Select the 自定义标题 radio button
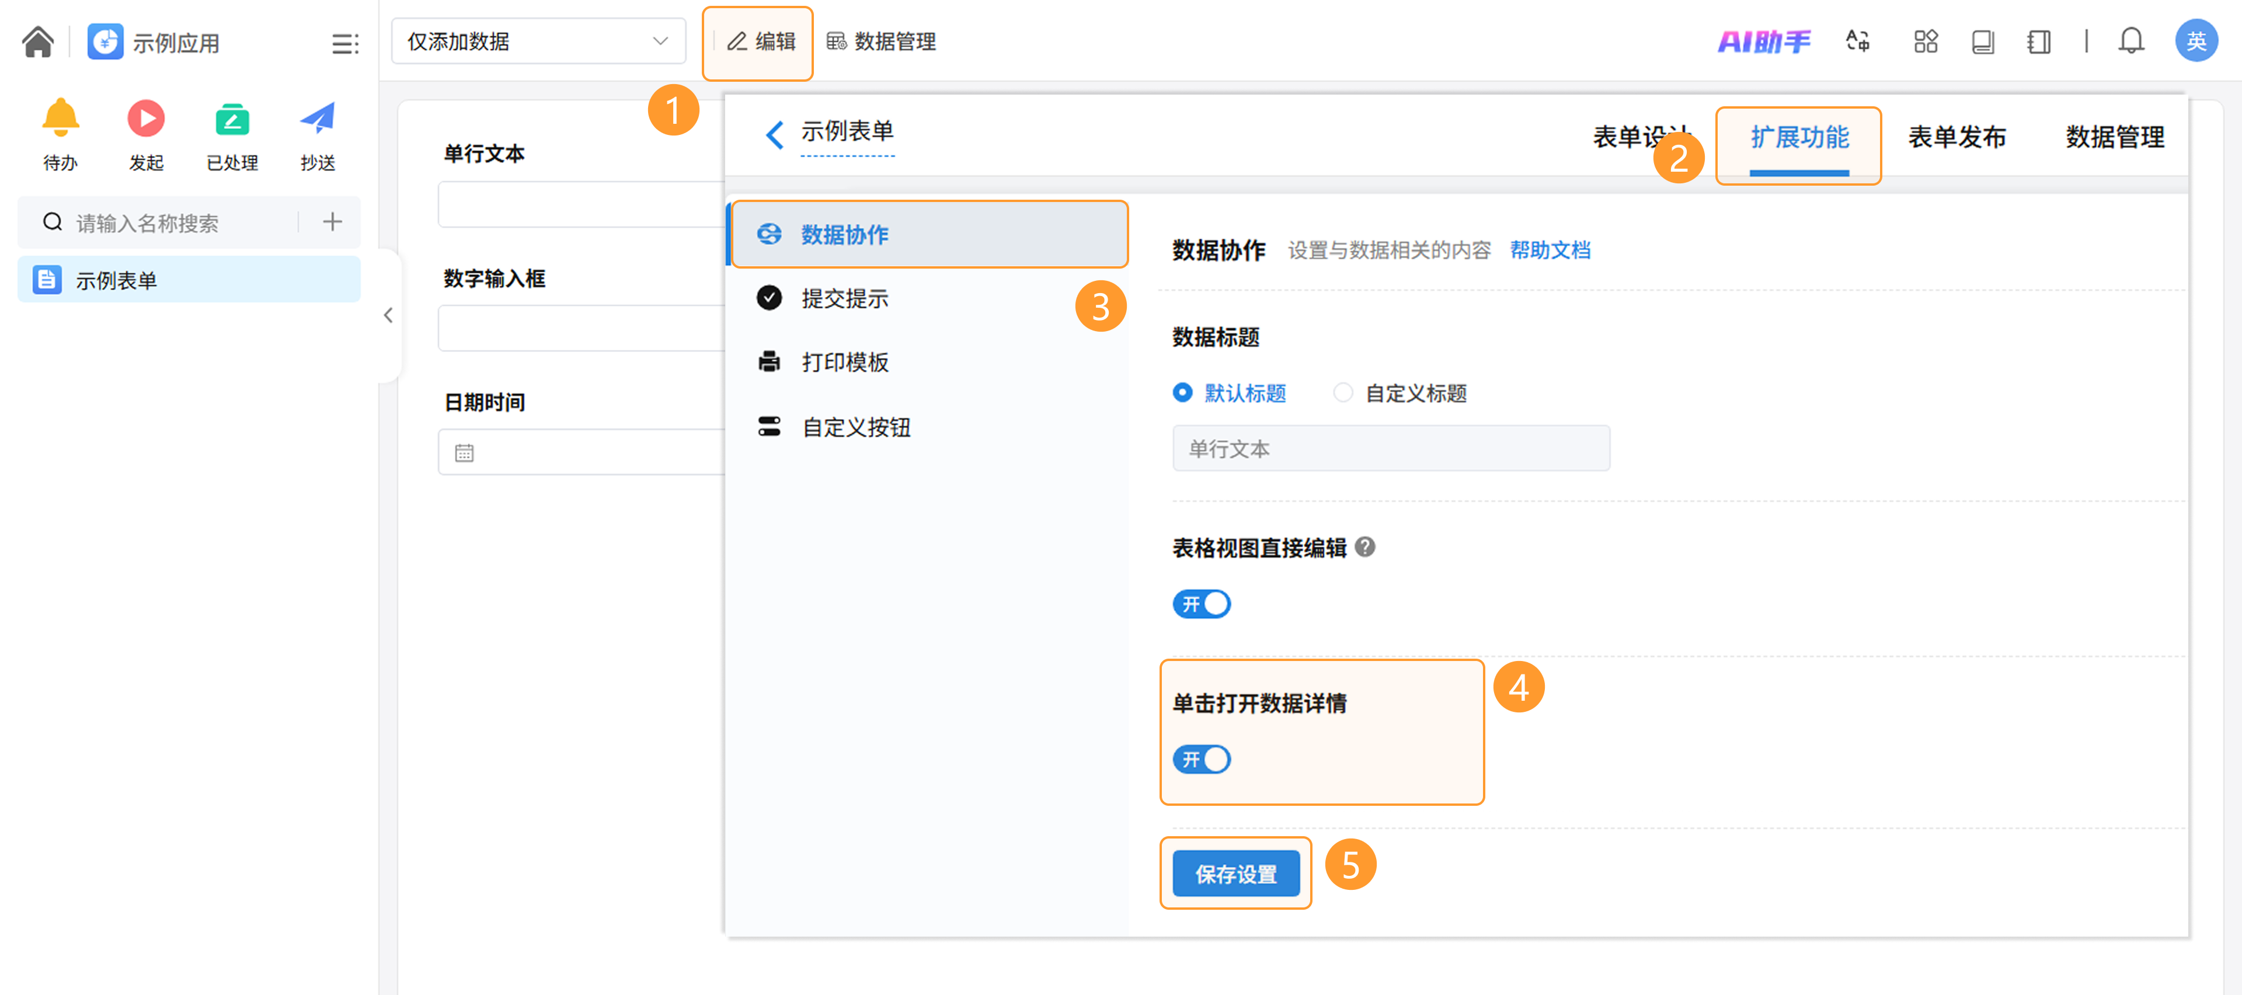 (1343, 394)
